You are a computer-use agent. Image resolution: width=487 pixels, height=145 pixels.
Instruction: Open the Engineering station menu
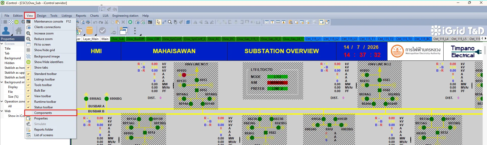pos(125,16)
